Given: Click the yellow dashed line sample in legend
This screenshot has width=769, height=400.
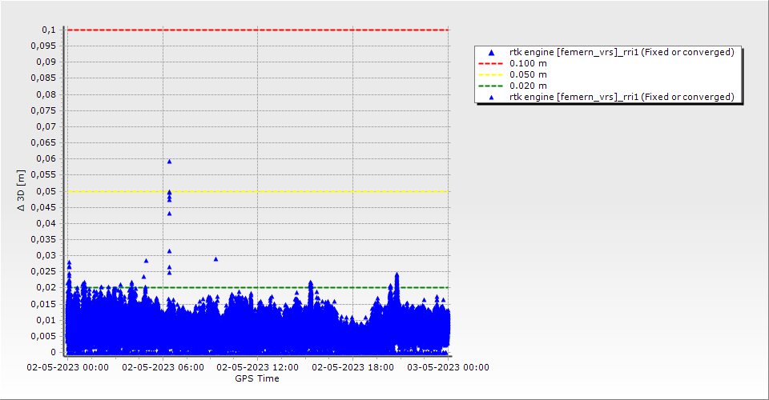Looking at the screenshot, I should 491,74.
